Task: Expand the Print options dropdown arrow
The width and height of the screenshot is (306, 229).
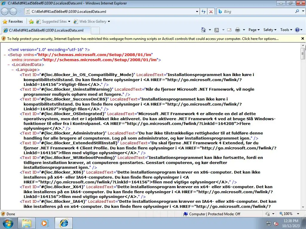Action: [244, 30]
